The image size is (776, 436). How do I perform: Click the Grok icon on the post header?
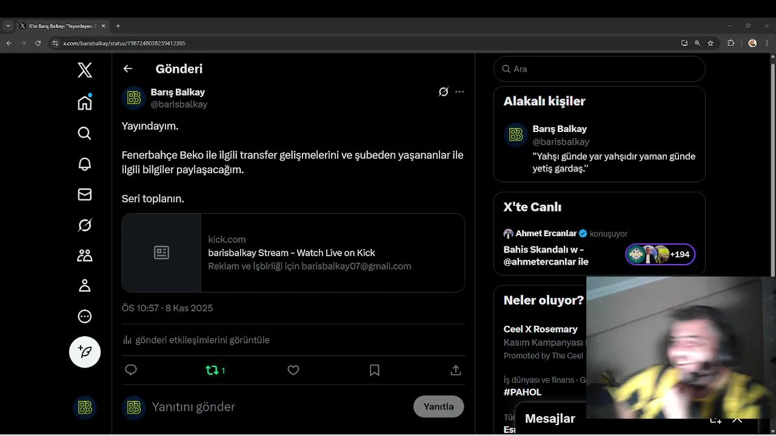[443, 92]
